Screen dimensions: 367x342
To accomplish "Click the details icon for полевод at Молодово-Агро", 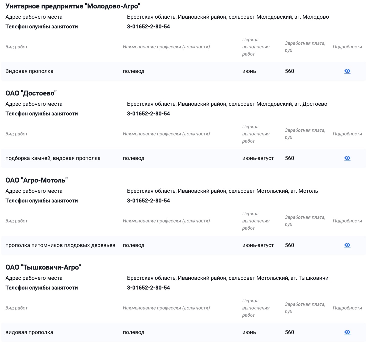I will 347,71.
